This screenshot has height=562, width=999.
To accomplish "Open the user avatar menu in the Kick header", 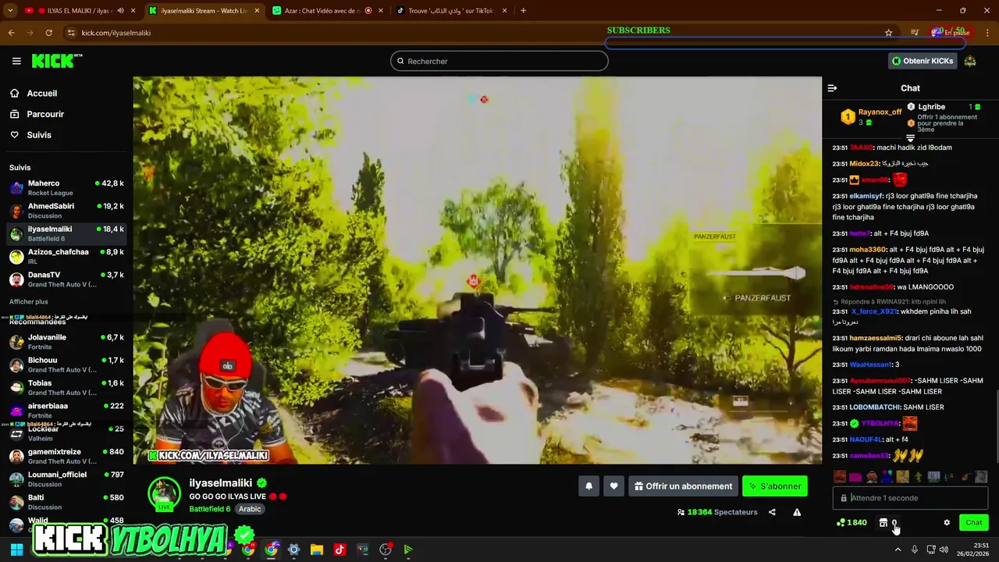I will pos(970,61).
